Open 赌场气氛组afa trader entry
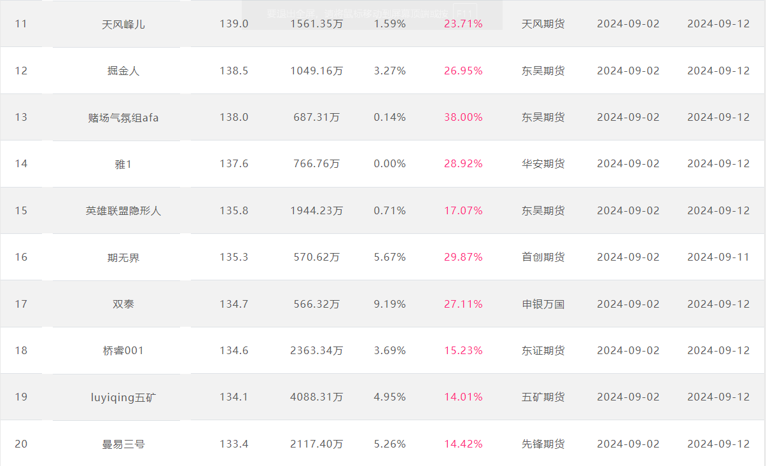The image size is (766, 466). 123,118
